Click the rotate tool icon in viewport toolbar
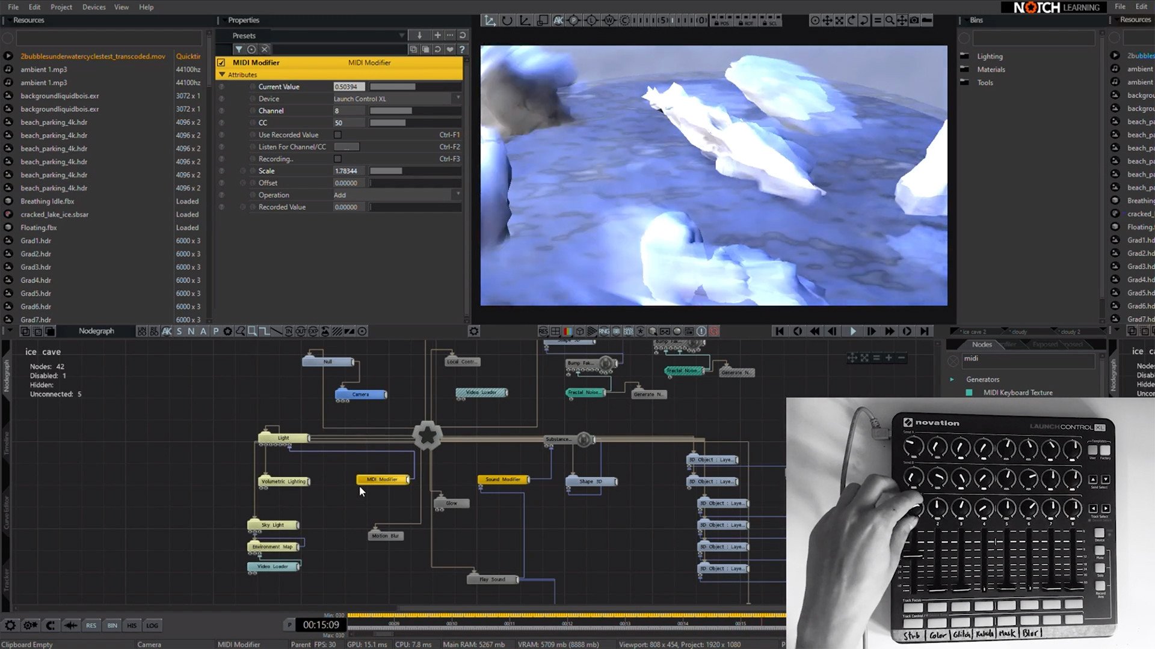Image resolution: width=1155 pixels, height=649 pixels. [x=507, y=20]
